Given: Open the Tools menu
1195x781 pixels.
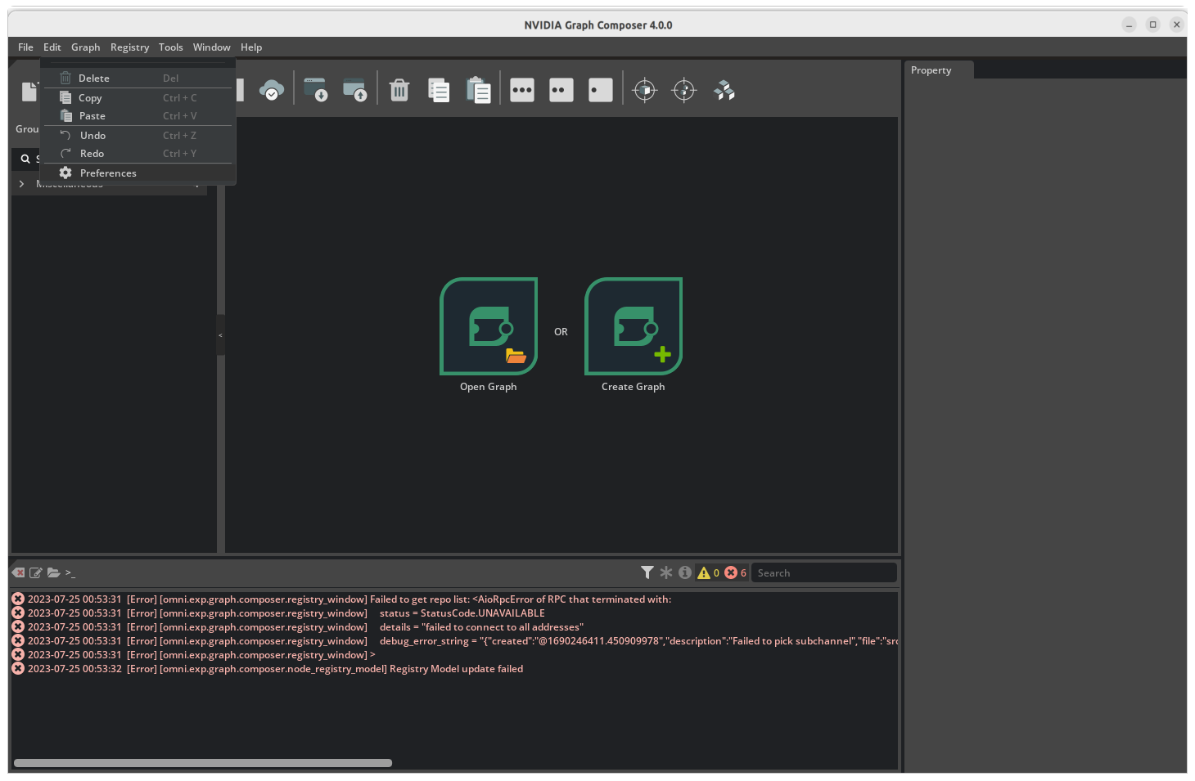Looking at the screenshot, I should click(x=171, y=47).
